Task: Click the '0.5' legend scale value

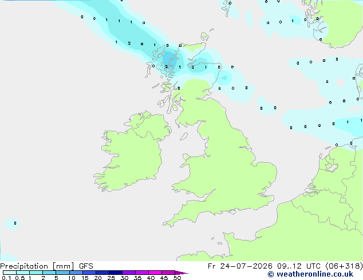Action: click(20, 278)
